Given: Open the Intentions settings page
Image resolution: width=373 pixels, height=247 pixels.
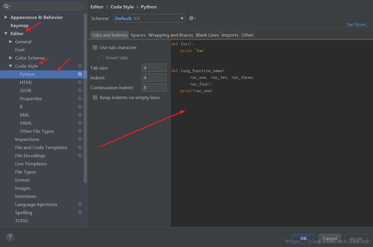Looking at the screenshot, I should point(26,196).
